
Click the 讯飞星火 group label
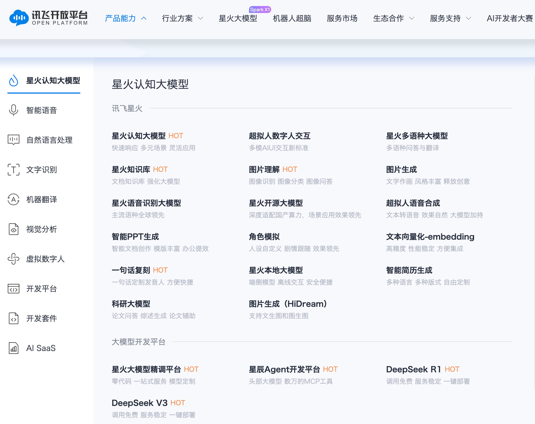point(127,108)
